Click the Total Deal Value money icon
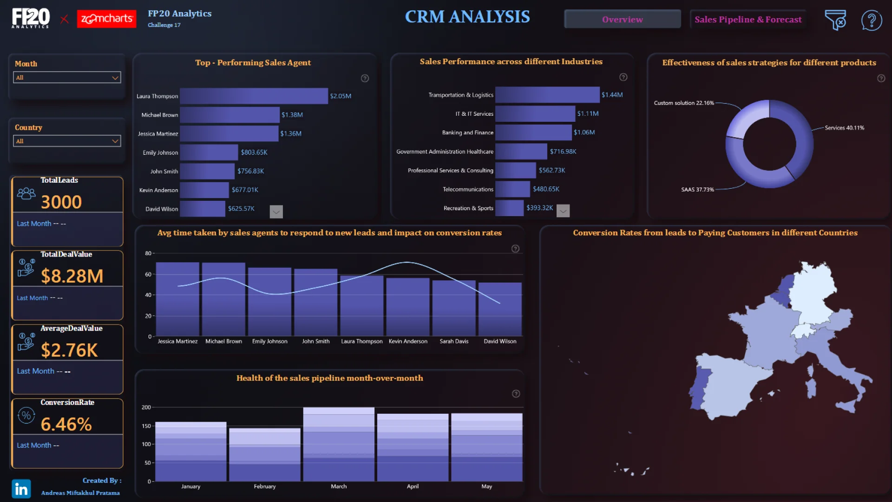The height and width of the screenshot is (502, 892). (x=26, y=268)
